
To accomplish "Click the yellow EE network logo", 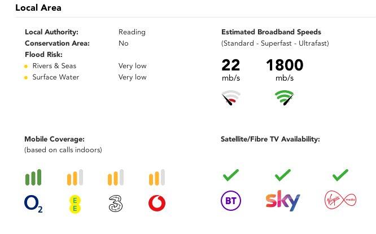I will coord(75,204).
